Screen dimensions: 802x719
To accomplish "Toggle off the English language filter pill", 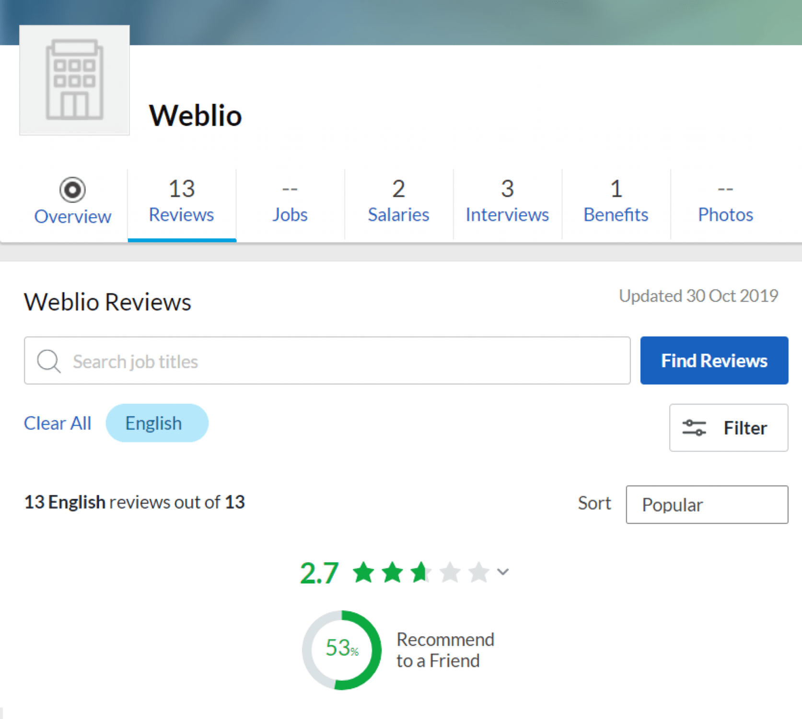I will coord(157,423).
